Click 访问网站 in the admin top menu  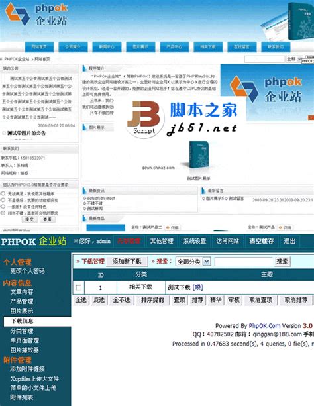coord(228,241)
